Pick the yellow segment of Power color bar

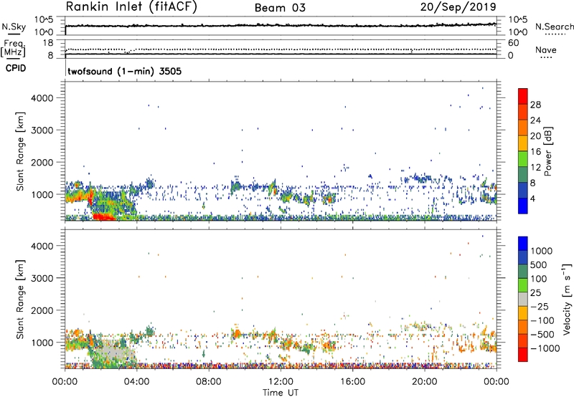pos(523,143)
